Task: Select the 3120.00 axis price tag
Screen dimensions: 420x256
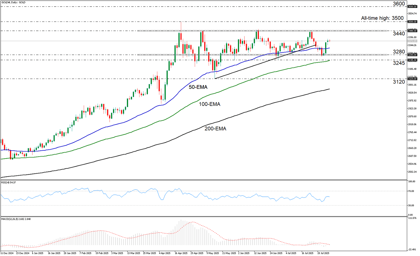Action: [x=412, y=79]
